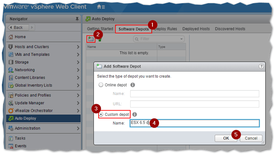
Task: Click the vRealize Orchestrator icon
Action: (11, 110)
